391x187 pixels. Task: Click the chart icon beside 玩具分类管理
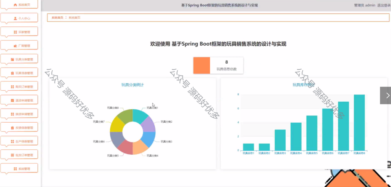13,59
